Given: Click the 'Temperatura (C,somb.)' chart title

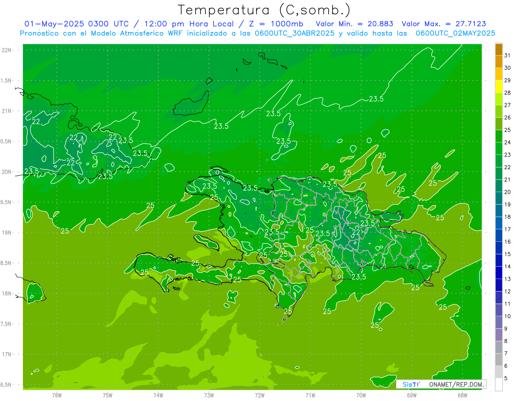Looking at the screenshot, I should 264,10.
